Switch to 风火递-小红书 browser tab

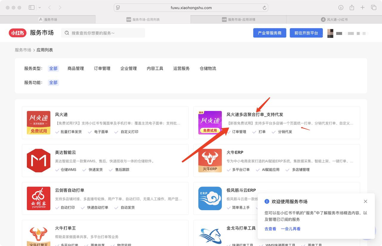coord(334,19)
